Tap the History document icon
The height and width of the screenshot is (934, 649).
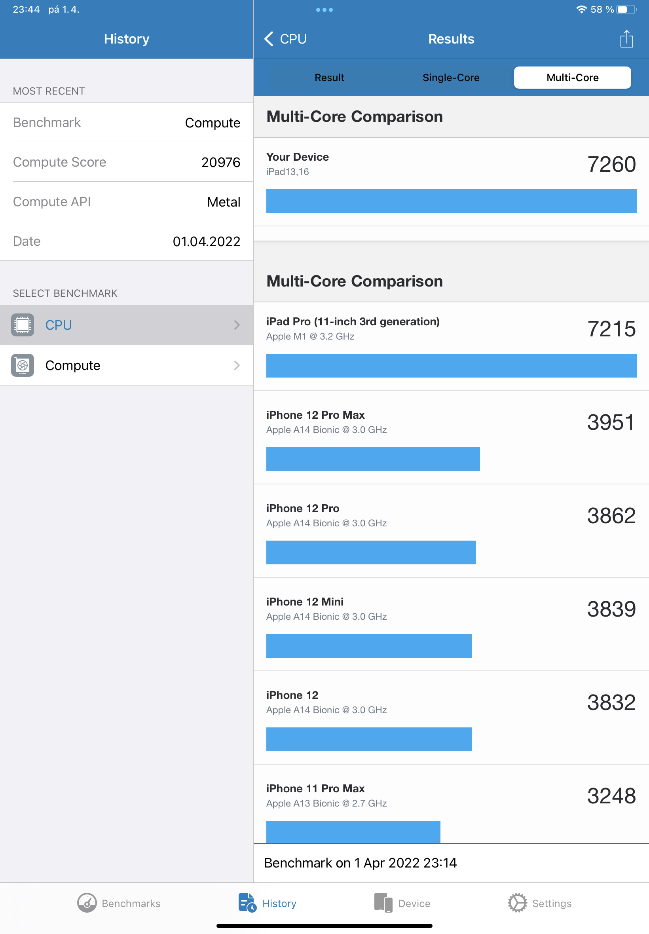[x=247, y=903]
